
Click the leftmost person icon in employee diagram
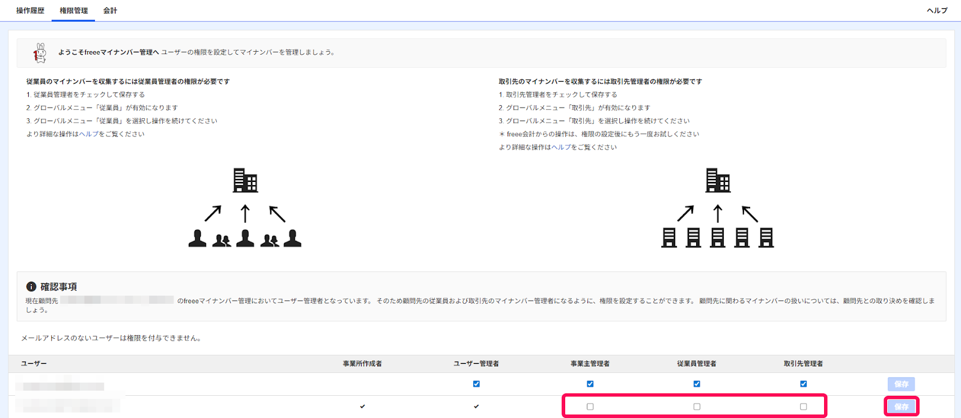pos(197,238)
